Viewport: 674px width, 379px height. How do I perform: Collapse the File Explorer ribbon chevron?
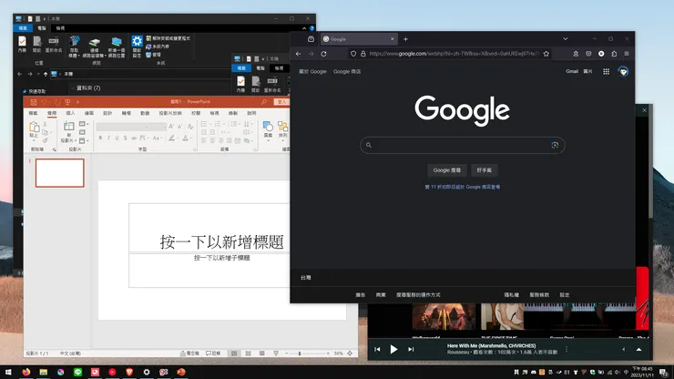coord(304,28)
